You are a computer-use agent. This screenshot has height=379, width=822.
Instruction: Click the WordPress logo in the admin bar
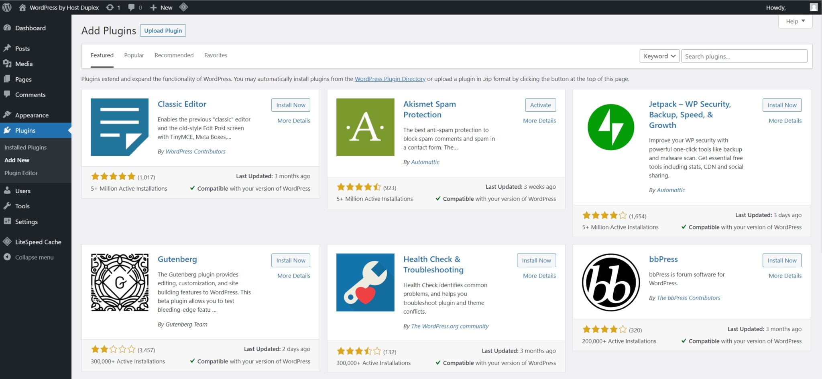pos(6,7)
